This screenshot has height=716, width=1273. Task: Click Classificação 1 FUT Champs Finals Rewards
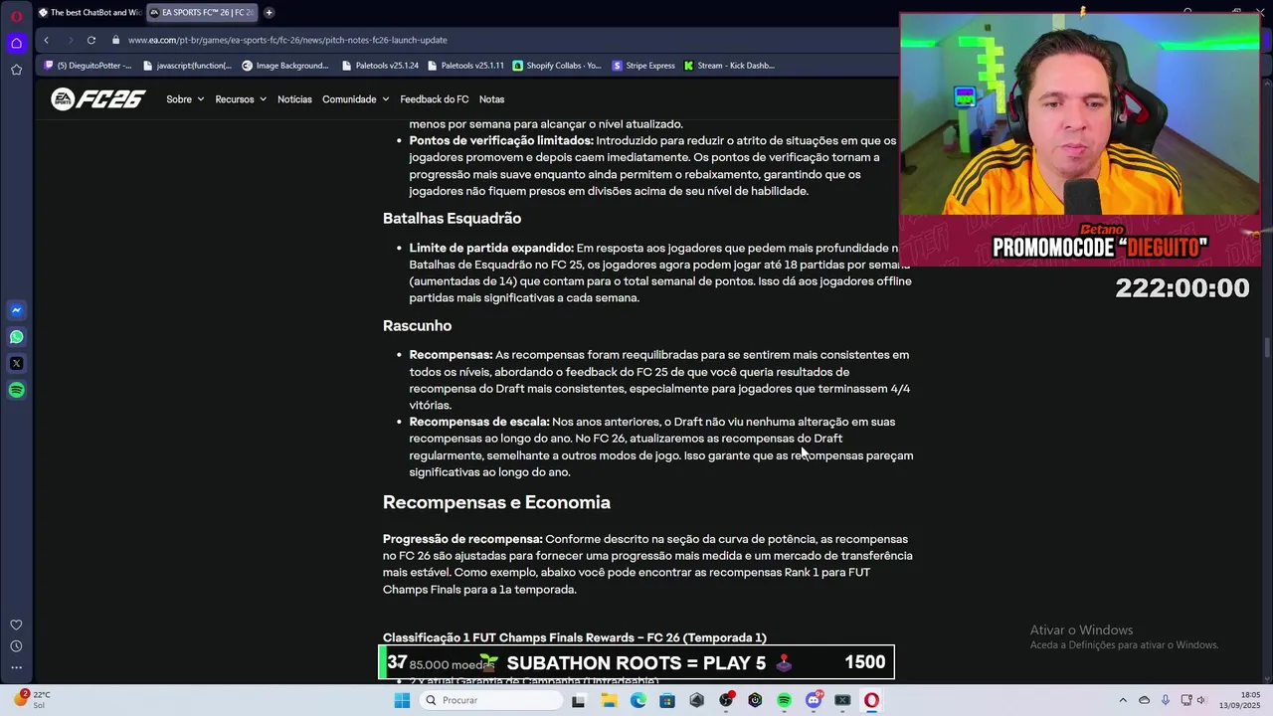point(574,637)
